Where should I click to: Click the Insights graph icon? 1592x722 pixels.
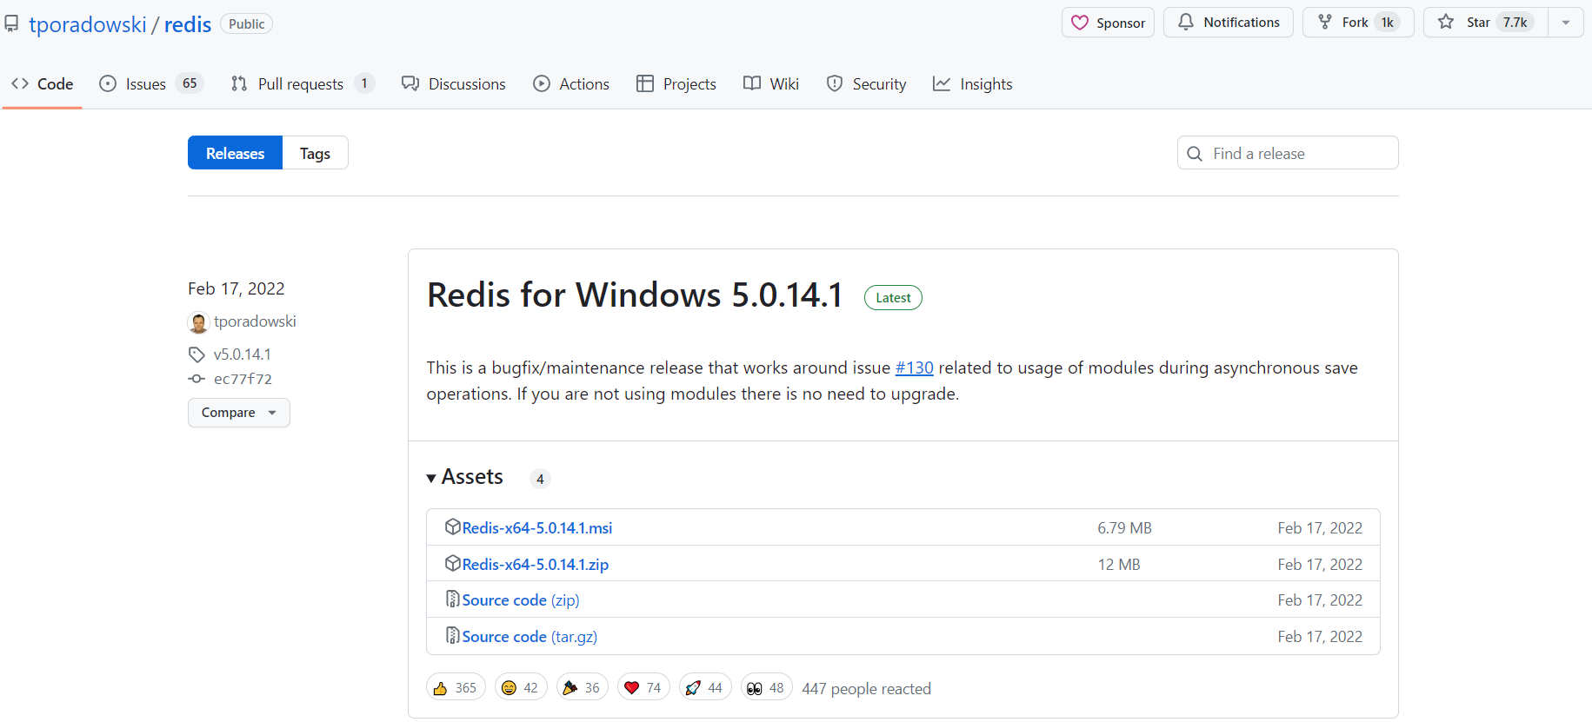[942, 83]
